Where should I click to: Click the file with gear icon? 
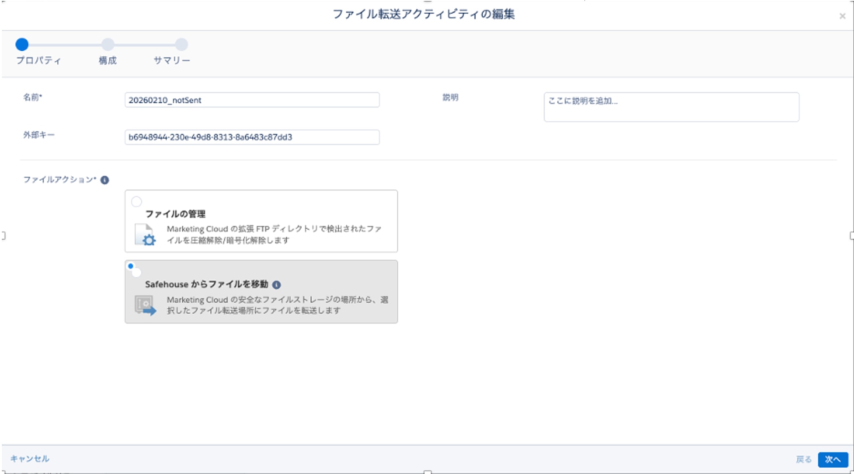click(x=145, y=235)
